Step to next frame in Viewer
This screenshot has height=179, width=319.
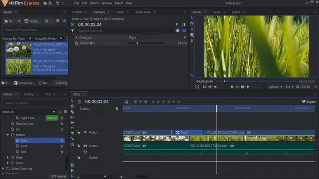[243, 87]
